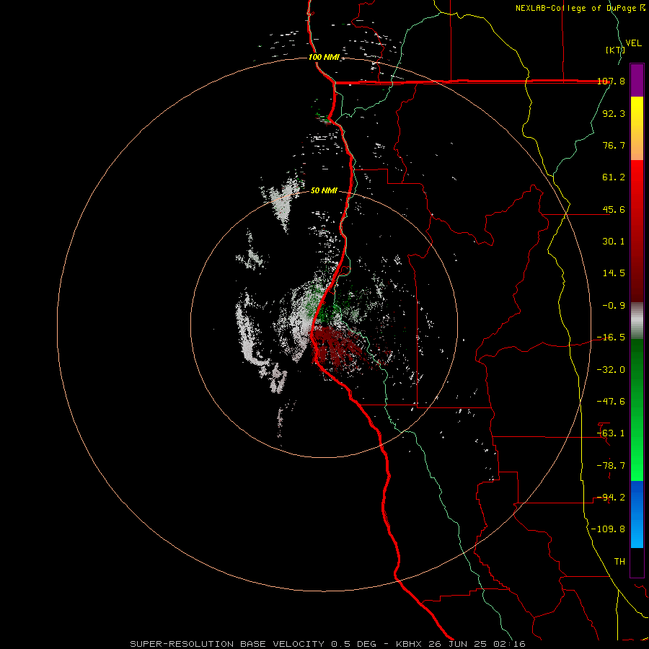649x649 pixels.
Task: Click the -32.0 velocity scale value
Action: [x=611, y=370]
